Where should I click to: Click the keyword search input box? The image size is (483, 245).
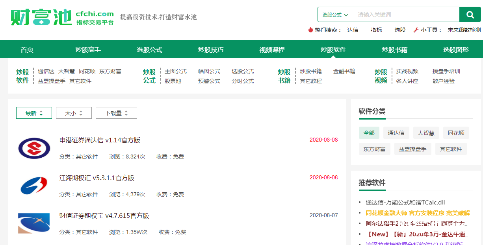406,14
